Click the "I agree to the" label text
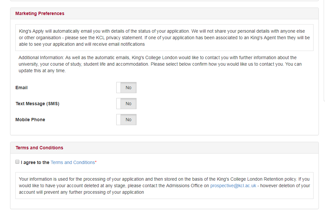Viewport: 325px width, 213px height. pos(35,162)
